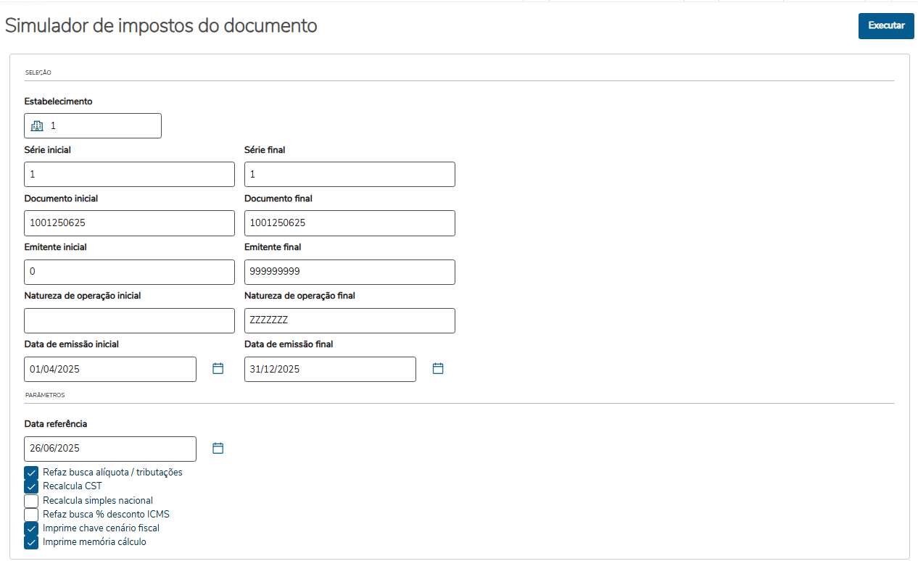Focus the Documento inicial field
The image size is (918, 561).
coord(129,223)
